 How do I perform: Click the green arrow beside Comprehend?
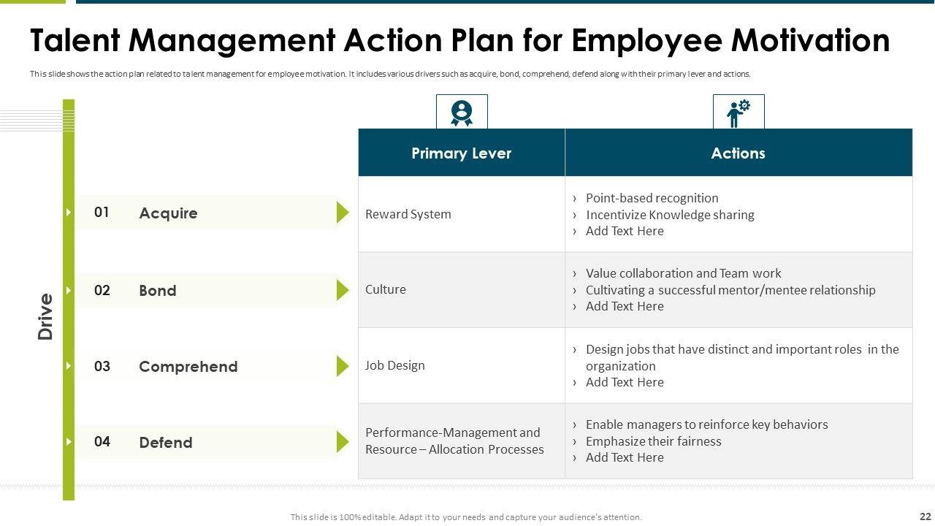342,366
